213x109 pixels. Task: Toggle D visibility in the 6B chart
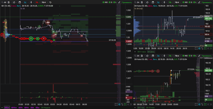[x=111, y=2]
